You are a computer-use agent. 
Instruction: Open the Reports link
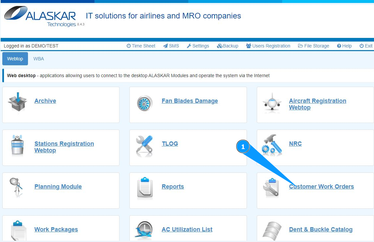(173, 187)
